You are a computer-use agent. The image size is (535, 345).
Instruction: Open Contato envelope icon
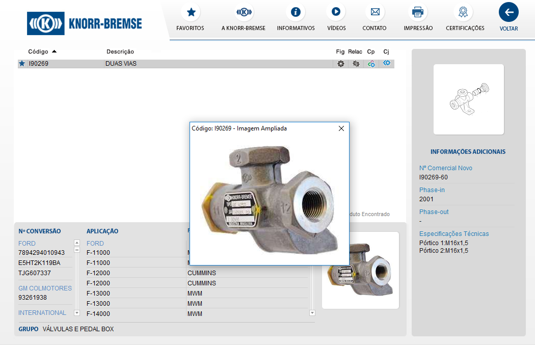[374, 12]
